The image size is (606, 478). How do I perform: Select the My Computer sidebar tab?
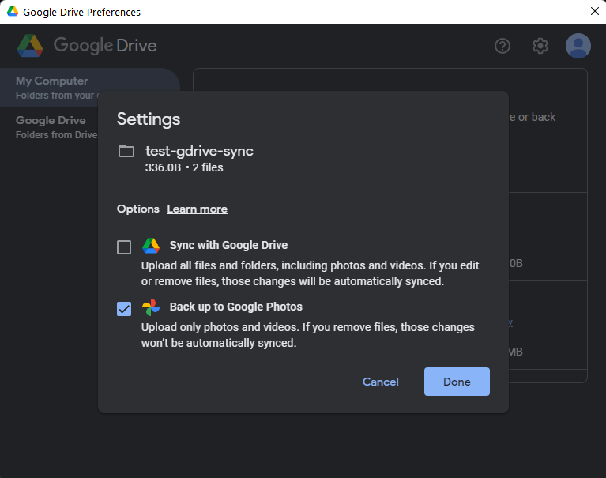pyautogui.click(x=89, y=88)
